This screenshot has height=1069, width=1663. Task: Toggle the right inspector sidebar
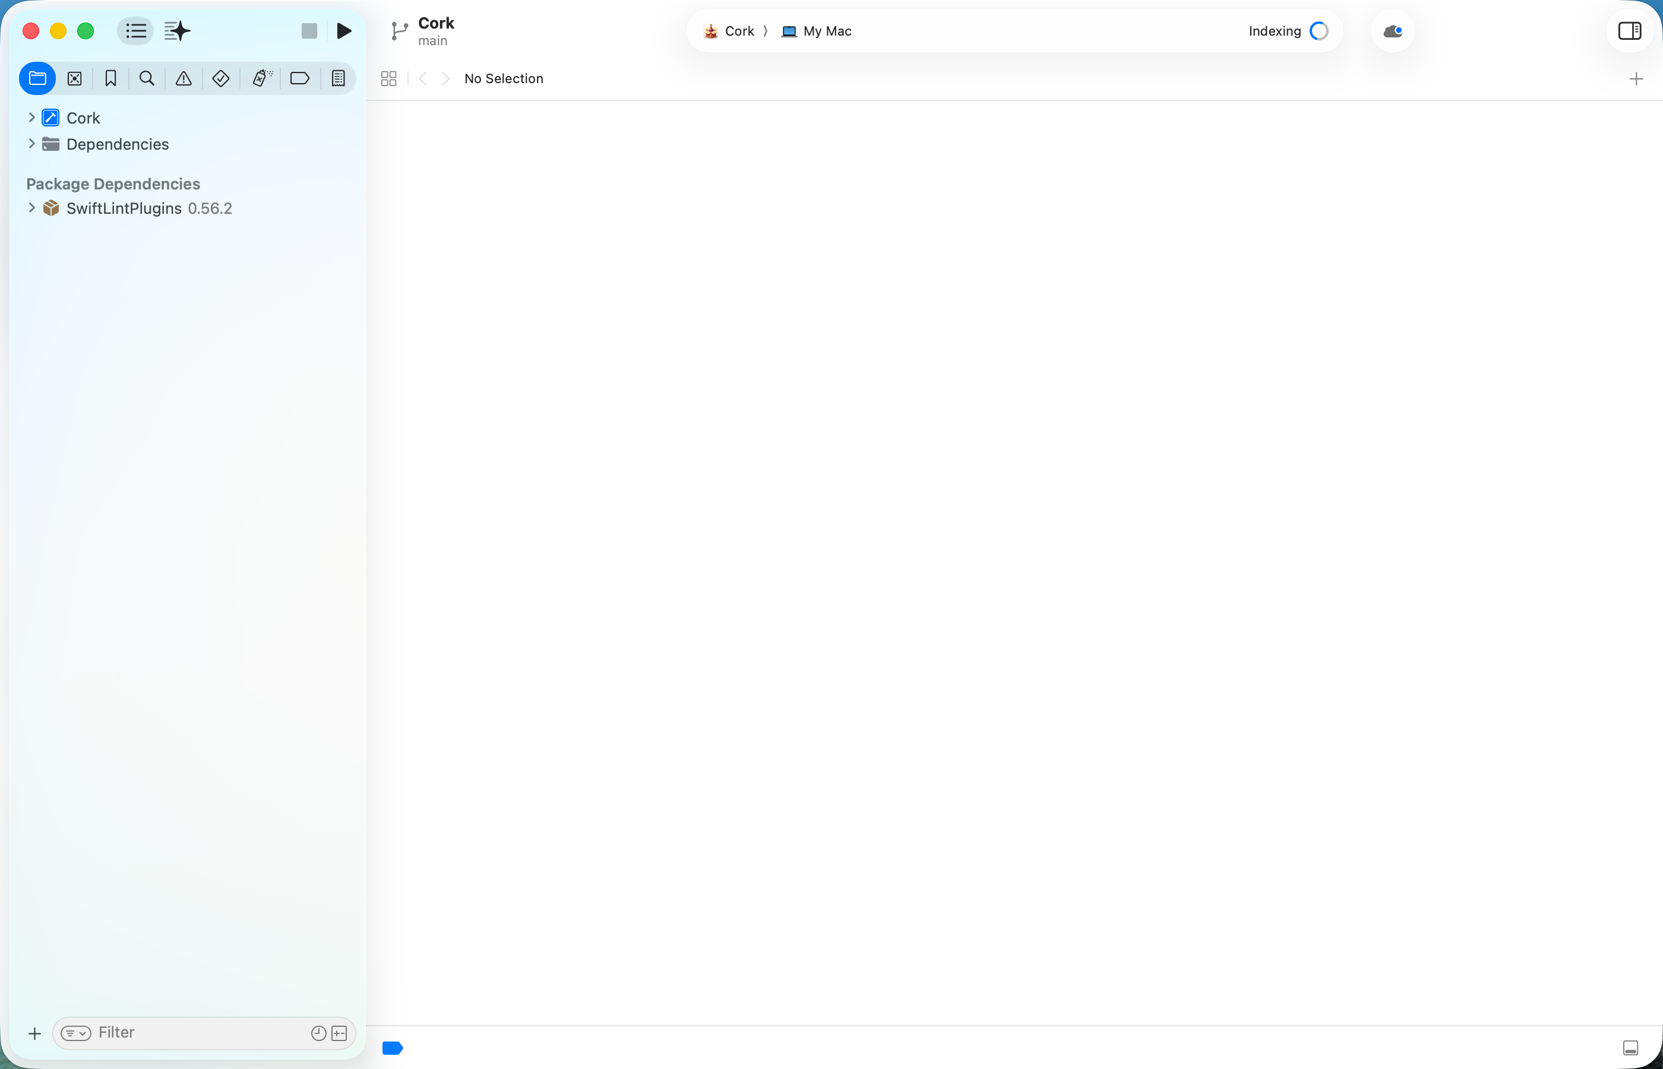(x=1630, y=30)
